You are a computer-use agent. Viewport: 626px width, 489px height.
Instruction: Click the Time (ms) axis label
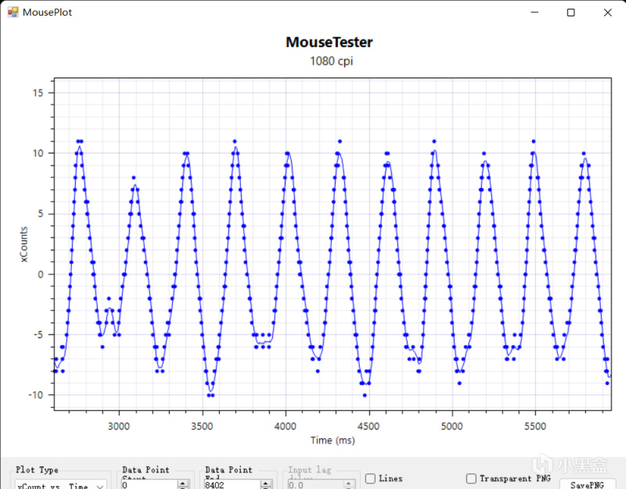(x=333, y=440)
